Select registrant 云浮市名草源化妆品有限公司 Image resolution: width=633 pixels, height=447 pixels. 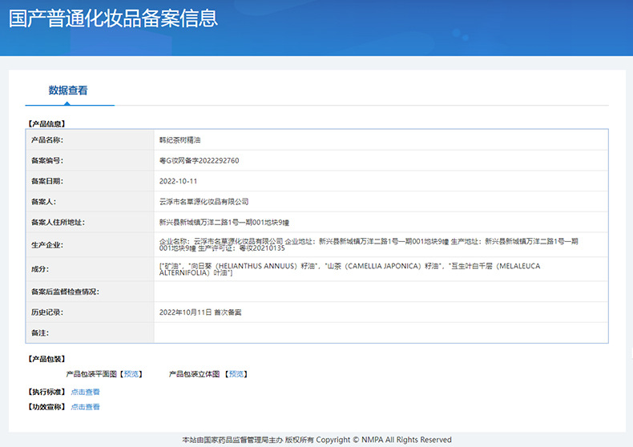(x=204, y=202)
